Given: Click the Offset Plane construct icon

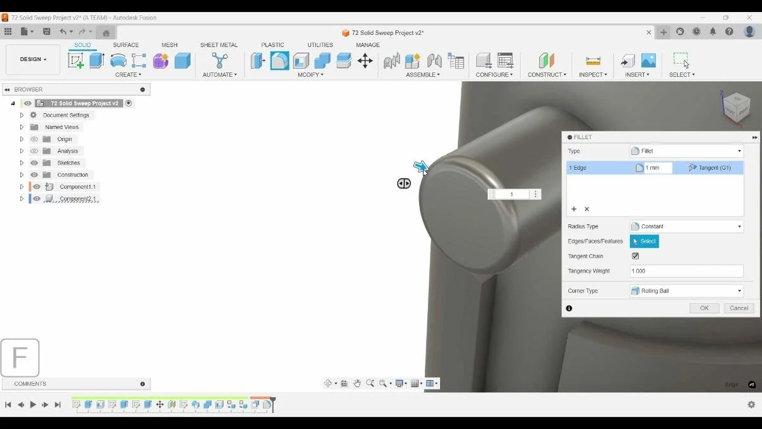Looking at the screenshot, I should point(546,60).
